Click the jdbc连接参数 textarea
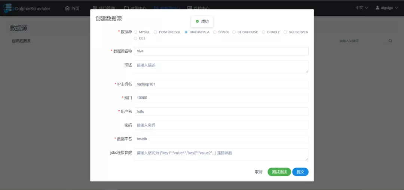 pos(221,154)
